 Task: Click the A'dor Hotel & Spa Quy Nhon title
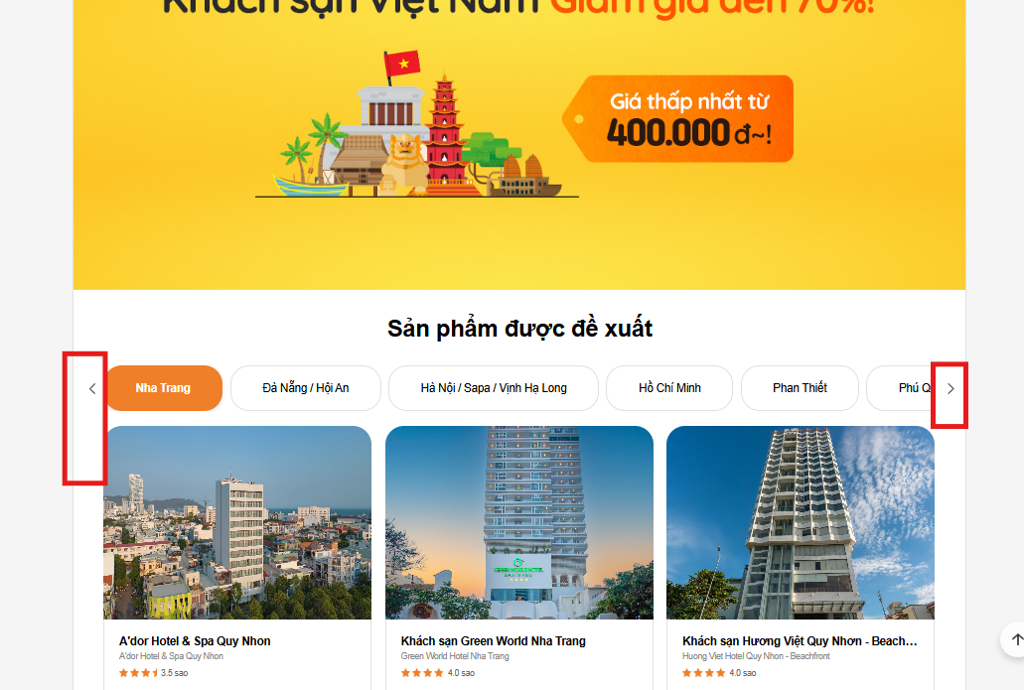coord(195,641)
